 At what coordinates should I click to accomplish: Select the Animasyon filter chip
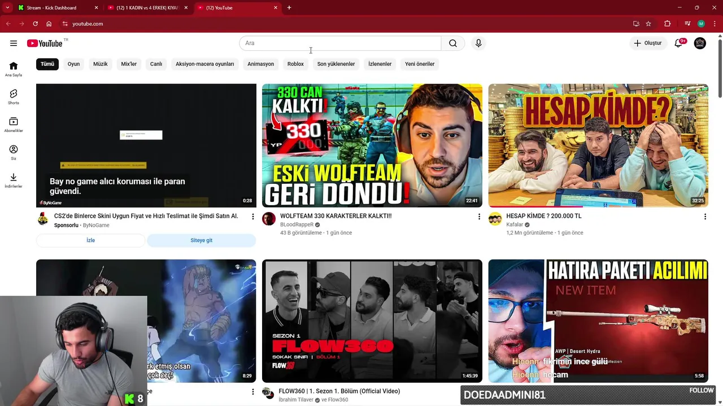click(260, 64)
